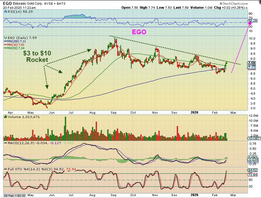Click the Mar label on the bottom date axis

233,195
